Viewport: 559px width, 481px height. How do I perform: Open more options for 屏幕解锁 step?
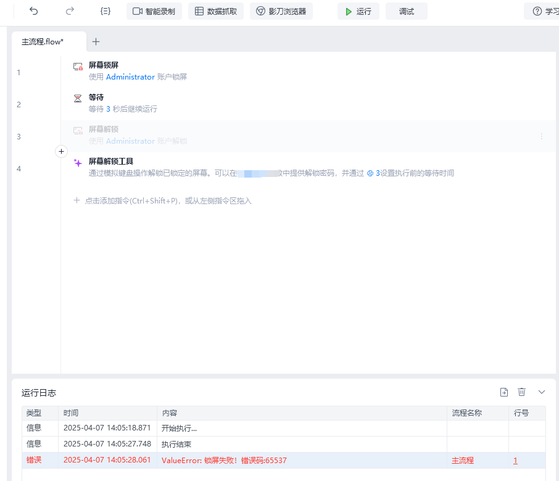(542, 136)
